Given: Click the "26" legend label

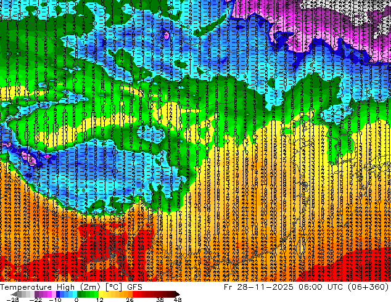Looking at the screenshot, I should (x=130, y=300).
